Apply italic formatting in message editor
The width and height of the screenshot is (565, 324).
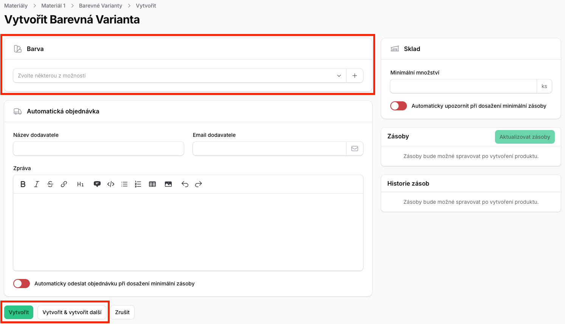point(37,184)
